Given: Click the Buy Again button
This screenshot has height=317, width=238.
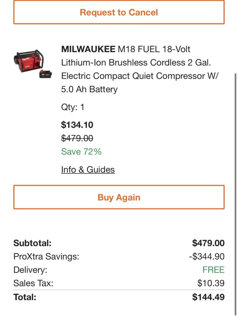Looking at the screenshot, I should click(119, 197).
